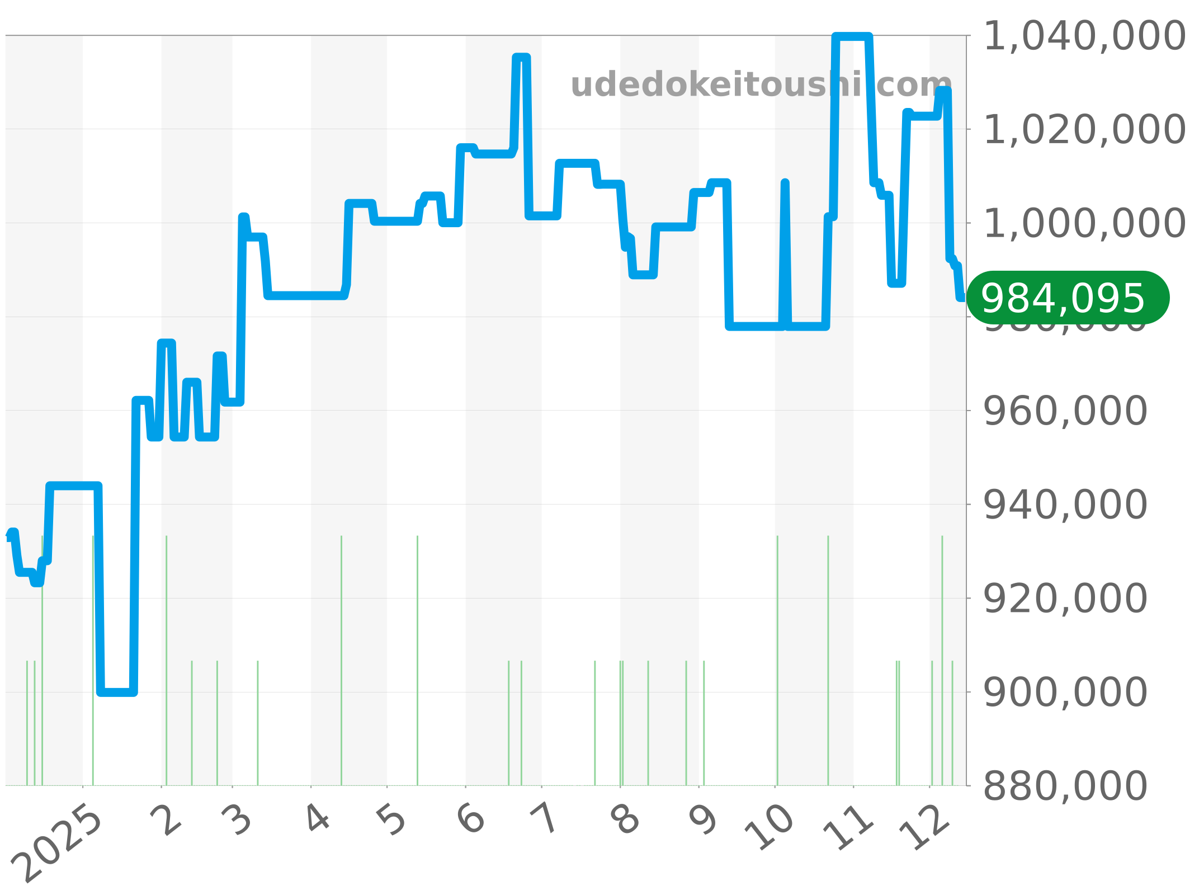Click month 12 on the time axis
1199x895 pixels.
[924, 828]
